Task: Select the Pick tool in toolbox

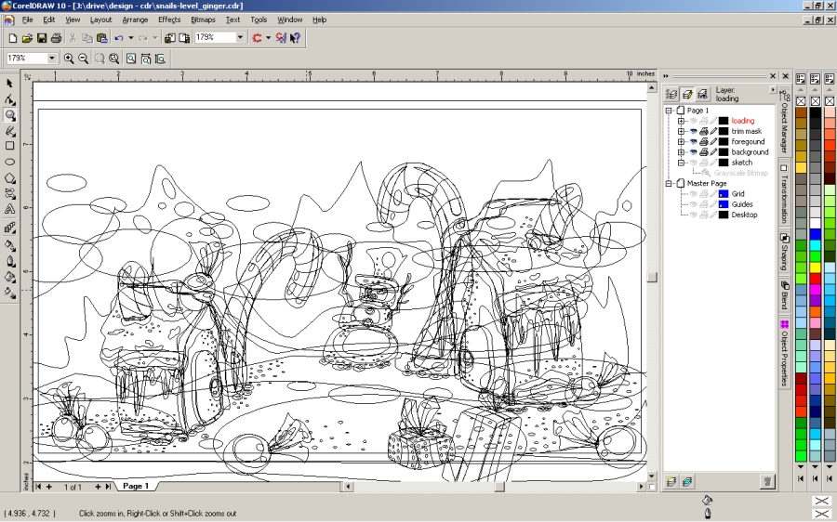Action: (10, 84)
